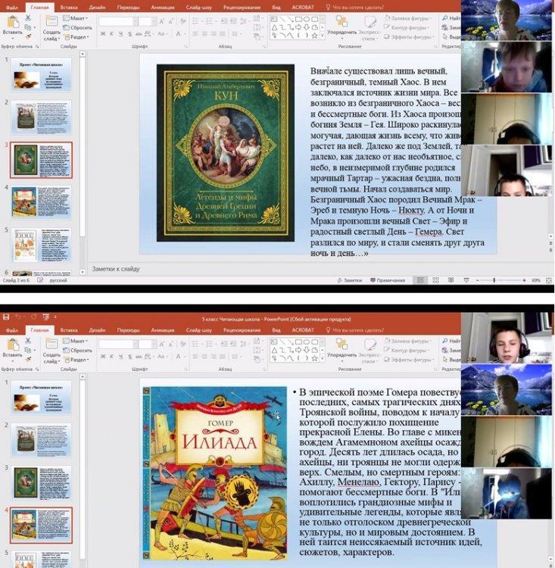Open font name combo box in upper window

118,22
